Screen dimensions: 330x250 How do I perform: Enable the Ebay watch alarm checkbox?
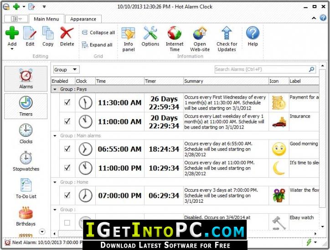[x=67, y=223]
